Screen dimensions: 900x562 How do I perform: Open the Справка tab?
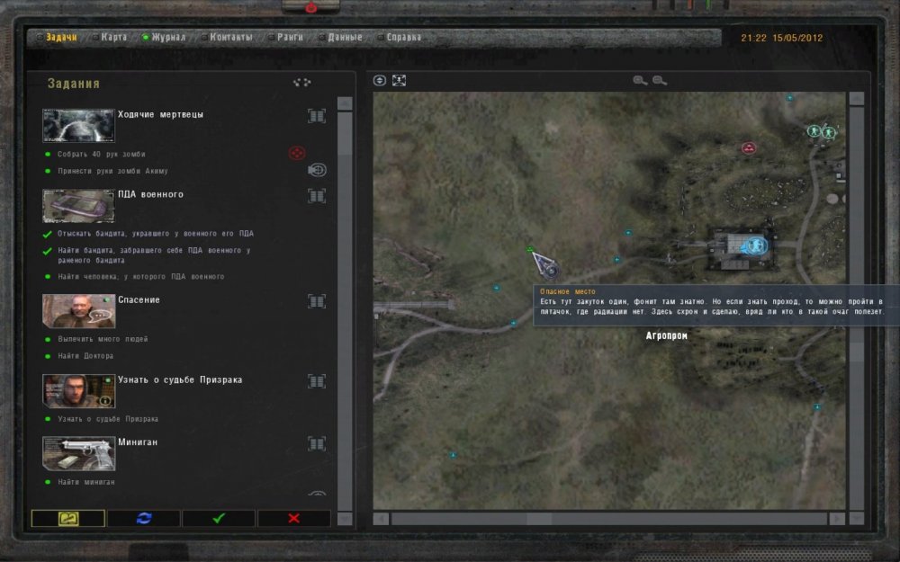[x=403, y=37]
